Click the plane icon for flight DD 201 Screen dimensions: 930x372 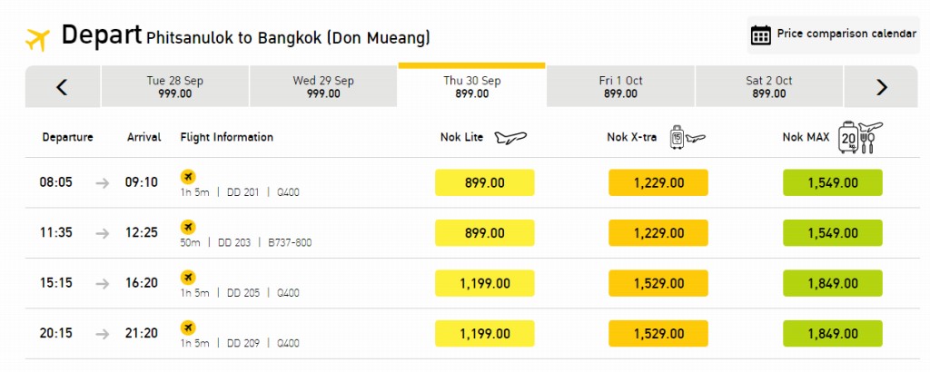click(188, 177)
